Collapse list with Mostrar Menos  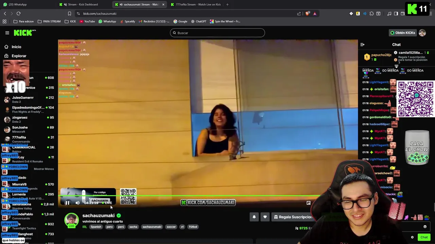44,169
